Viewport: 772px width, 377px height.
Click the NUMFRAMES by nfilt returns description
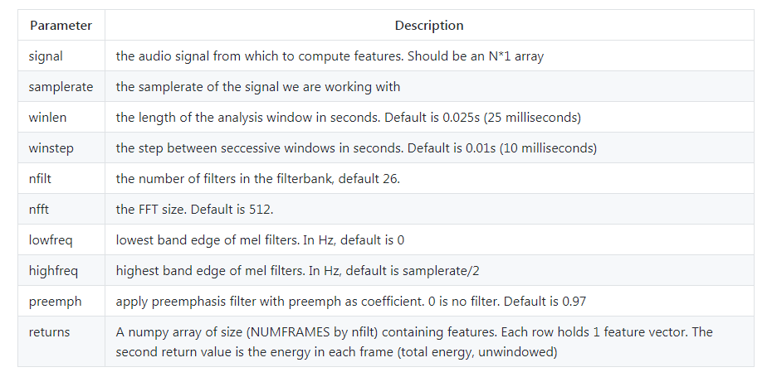[x=414, y=341]
